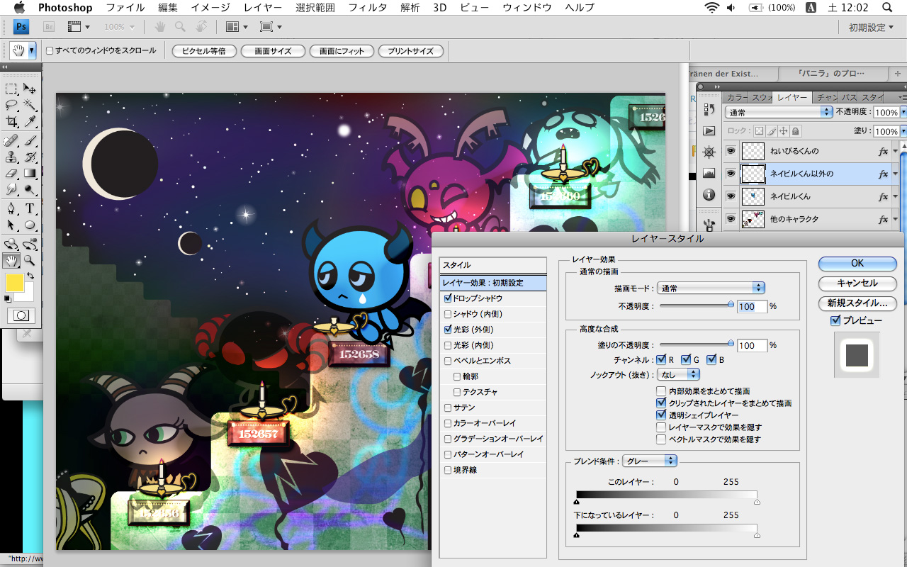Viewport: 907px width, 567px height.
Task: Select the Crop tool
Action: (x=11, y=121)
